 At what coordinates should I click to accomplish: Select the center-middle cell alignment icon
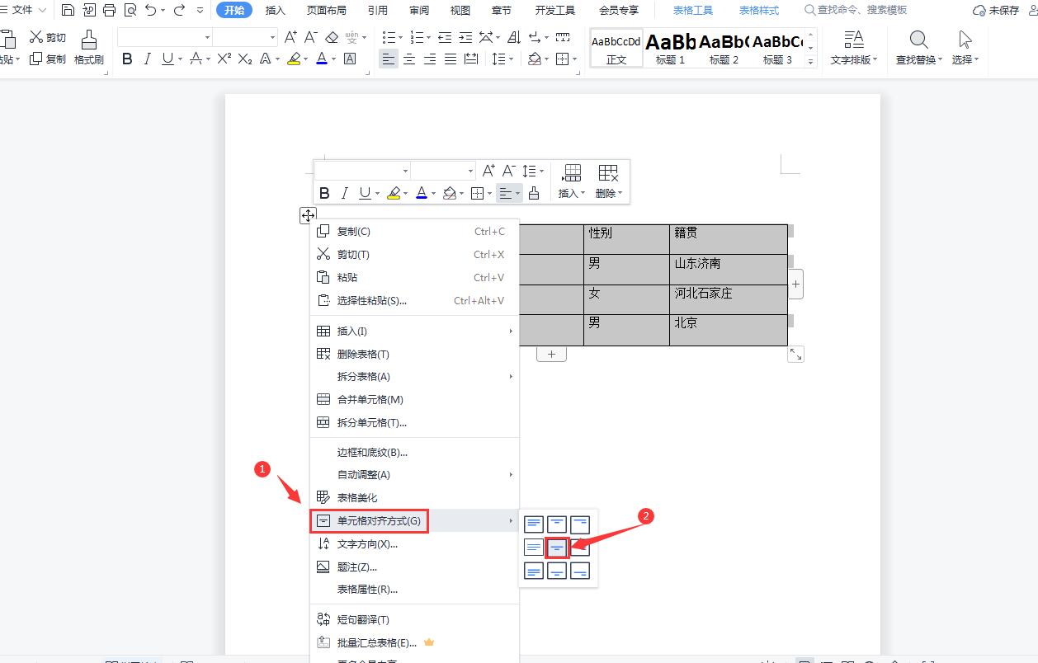pyautogui.click(x=557, y=548)
